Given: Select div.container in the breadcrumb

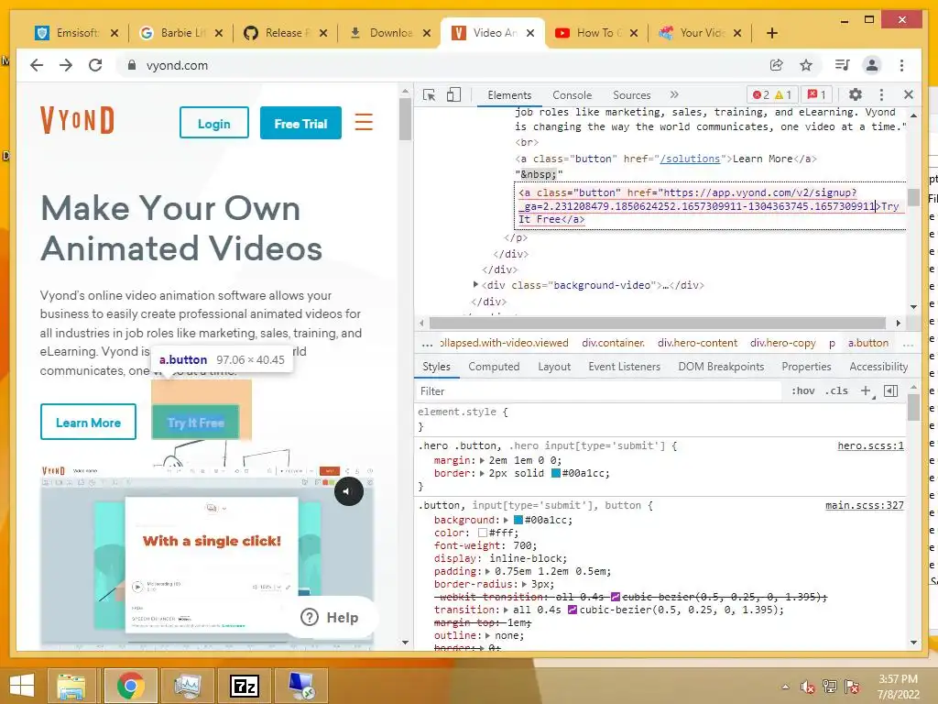Looking at the screenshot, I should point(613,343).
